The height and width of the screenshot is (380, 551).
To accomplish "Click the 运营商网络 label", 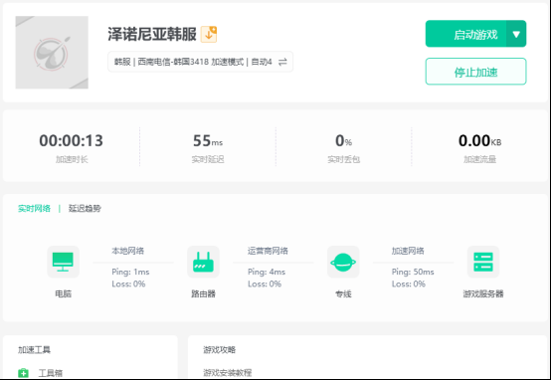I will click(x=268, y=251).
